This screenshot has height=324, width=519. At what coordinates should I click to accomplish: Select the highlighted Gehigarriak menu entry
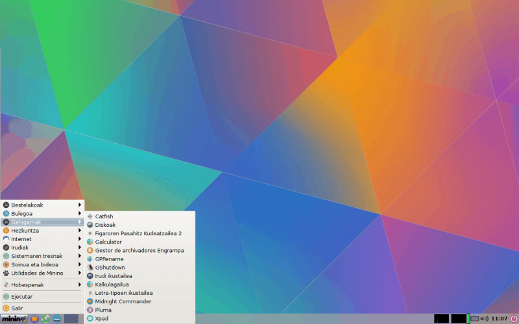click(42, 222)
